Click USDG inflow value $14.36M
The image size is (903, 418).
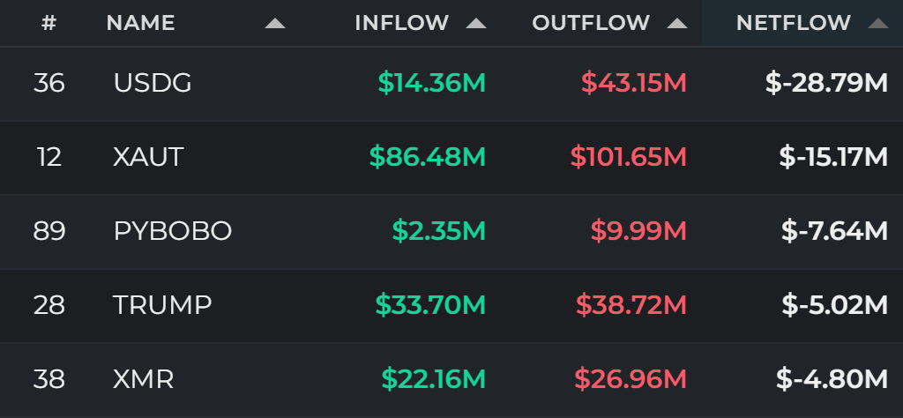pos(432,84)
